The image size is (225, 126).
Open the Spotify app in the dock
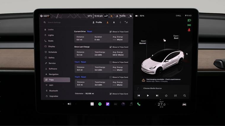point(100,104)
